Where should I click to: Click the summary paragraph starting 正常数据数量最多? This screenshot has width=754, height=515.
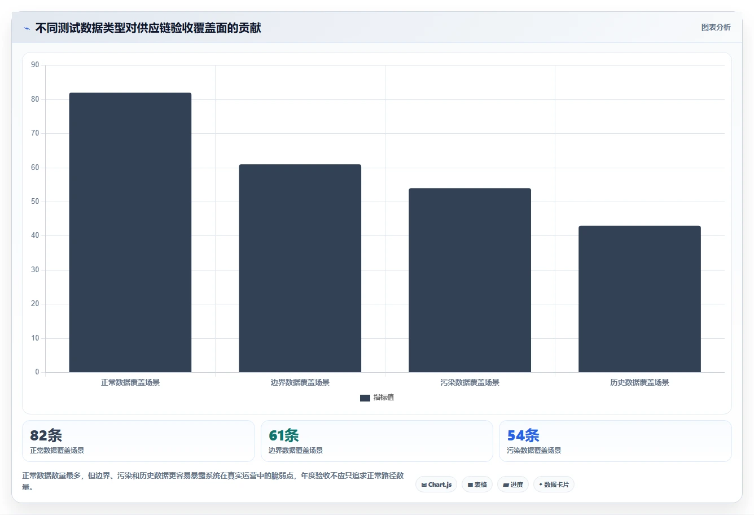(x=213, y=481)
